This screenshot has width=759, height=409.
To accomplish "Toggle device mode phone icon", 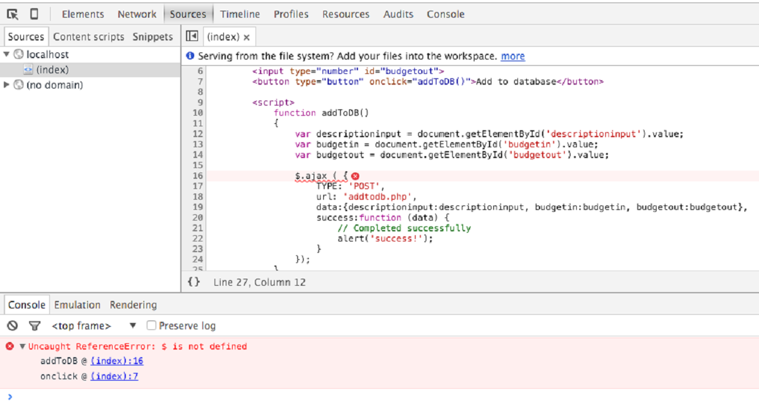I will [34, 14].
